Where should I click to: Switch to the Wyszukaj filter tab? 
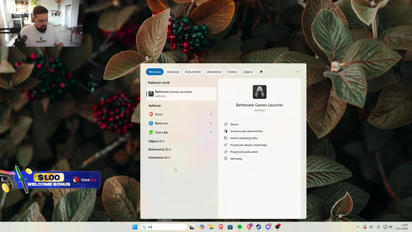(x=154, y=72)
